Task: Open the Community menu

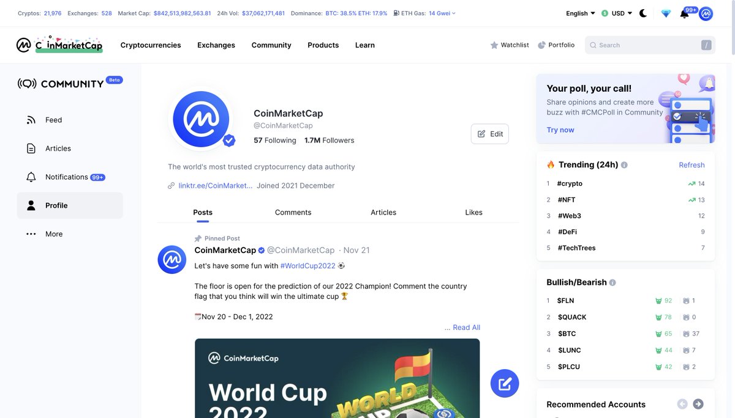Action: point(271,45)
